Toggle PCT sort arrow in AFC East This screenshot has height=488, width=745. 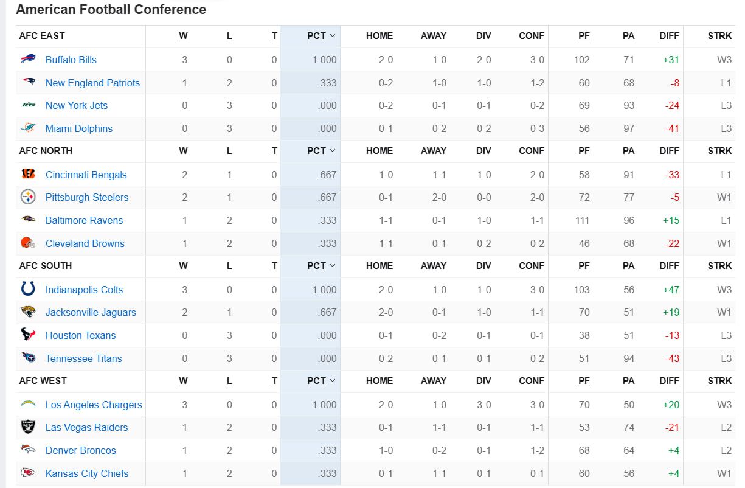pyautogui.click(x=333, y=36)
